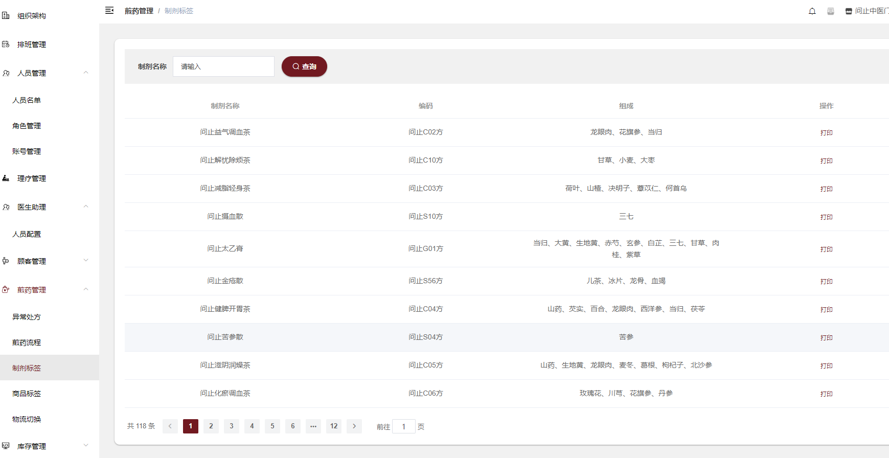The height and width of the screenshot is (458, 889).
Task: Go to pagination page 6
Action: 293,426
